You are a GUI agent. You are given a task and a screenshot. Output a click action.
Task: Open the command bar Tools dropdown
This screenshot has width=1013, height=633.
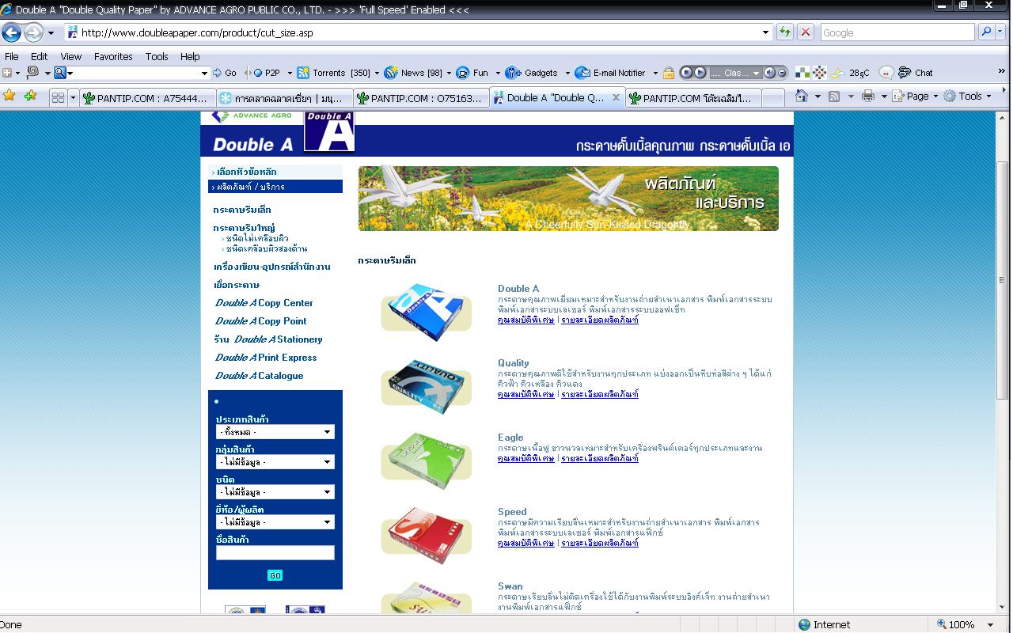click(966, 97)
